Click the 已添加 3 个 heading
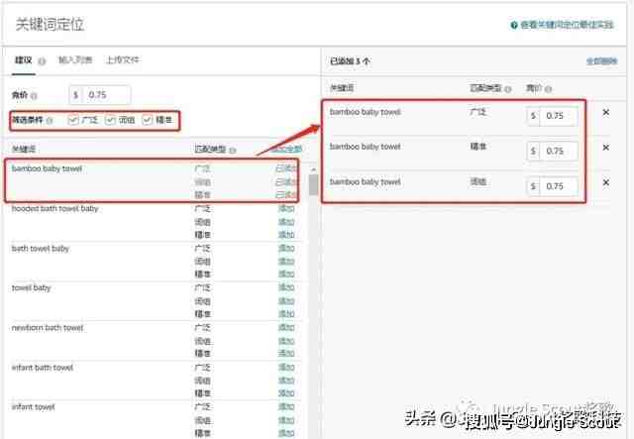 (x=350, y=61)
